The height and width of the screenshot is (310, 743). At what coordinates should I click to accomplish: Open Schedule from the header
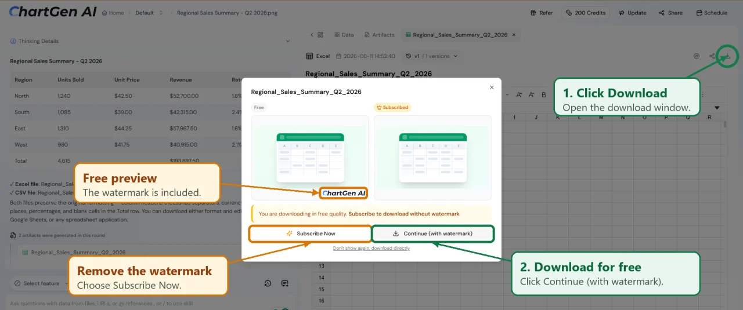click(712, 13)
